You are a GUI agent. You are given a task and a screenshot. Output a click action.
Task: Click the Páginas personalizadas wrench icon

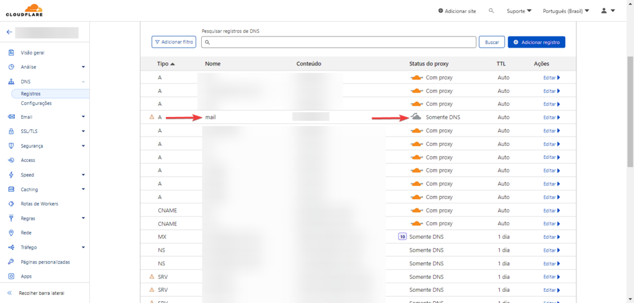pos(11,262)
